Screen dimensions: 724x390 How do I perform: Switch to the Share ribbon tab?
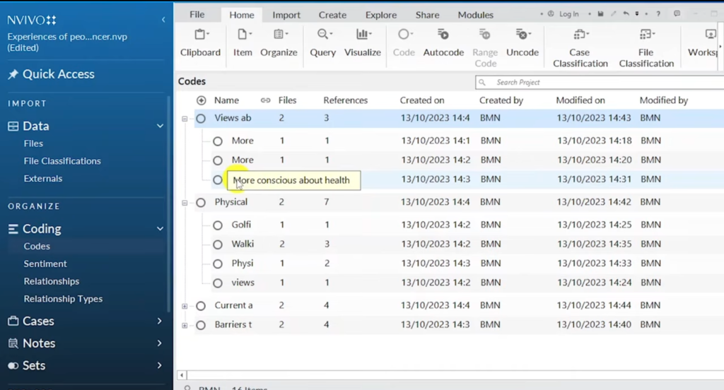coord(427,15)
